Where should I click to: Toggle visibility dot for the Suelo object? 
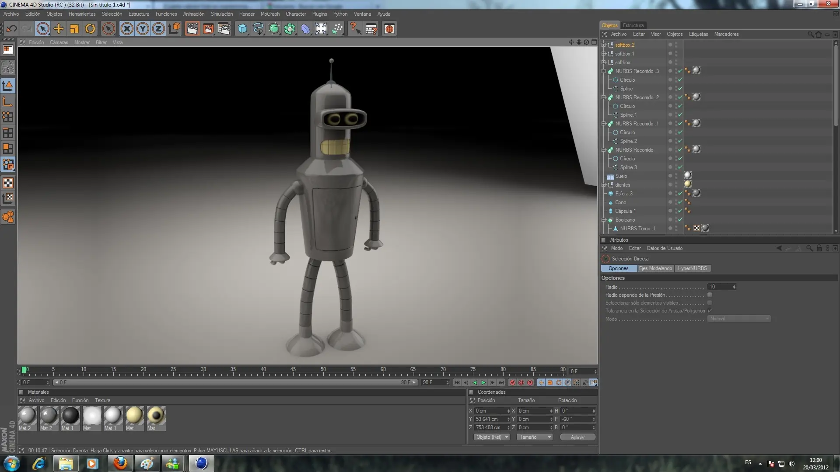click(x=670, y=175)
